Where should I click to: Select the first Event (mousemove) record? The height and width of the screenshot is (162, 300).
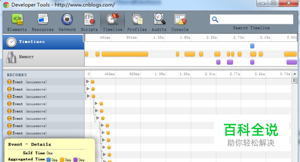click(x=44, y=82)
